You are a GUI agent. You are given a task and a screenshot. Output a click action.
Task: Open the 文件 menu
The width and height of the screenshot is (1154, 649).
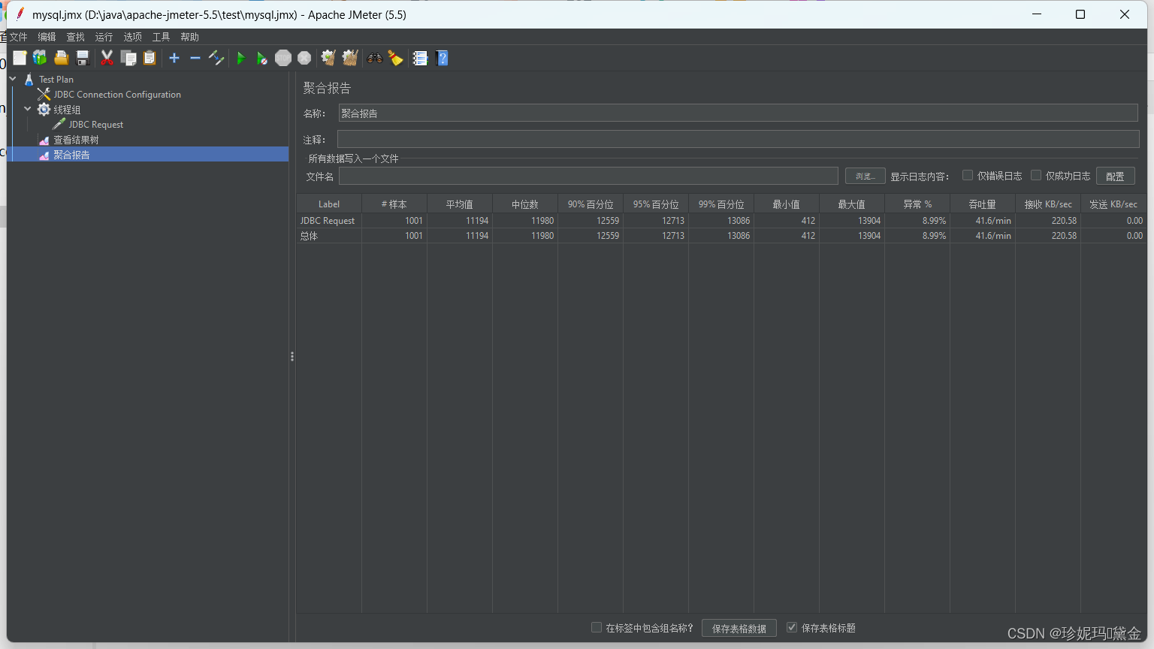click(x=18, y=37)
